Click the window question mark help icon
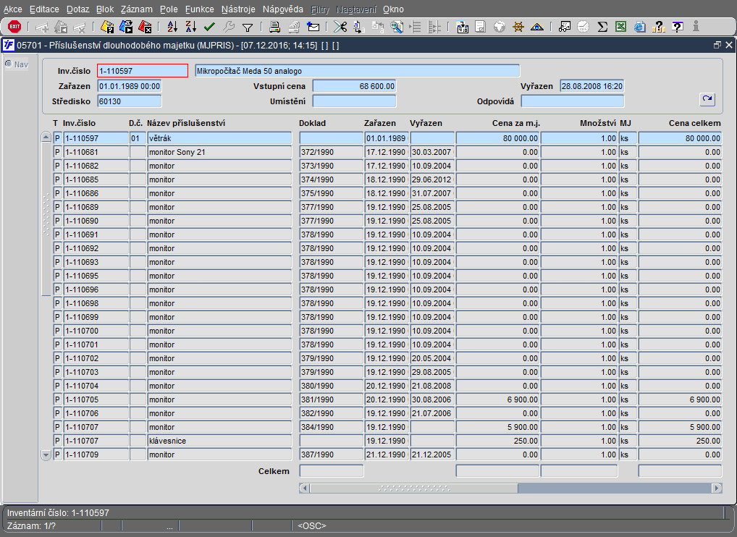Screen dimensions: 737x537 (678, 27)
